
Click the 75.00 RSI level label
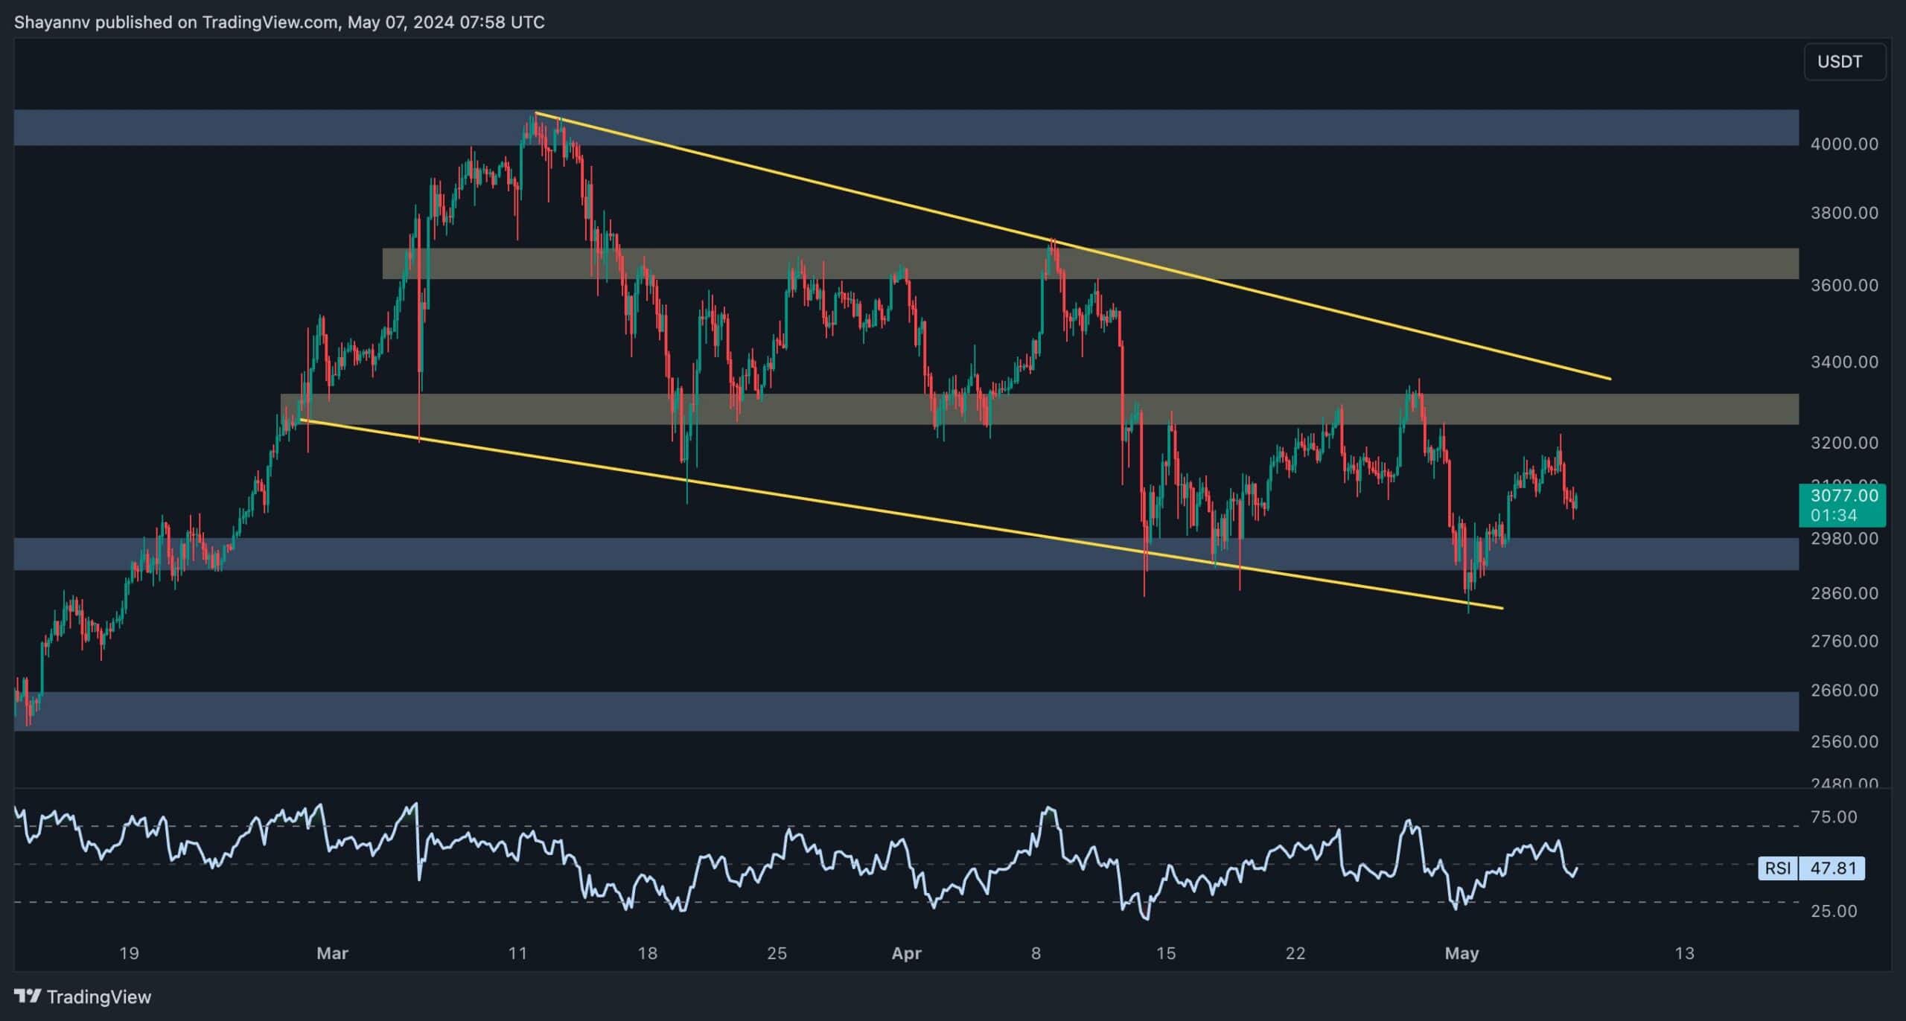click(1833, 817)
